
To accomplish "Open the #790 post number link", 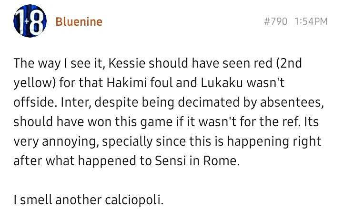I will click(276, 21).
